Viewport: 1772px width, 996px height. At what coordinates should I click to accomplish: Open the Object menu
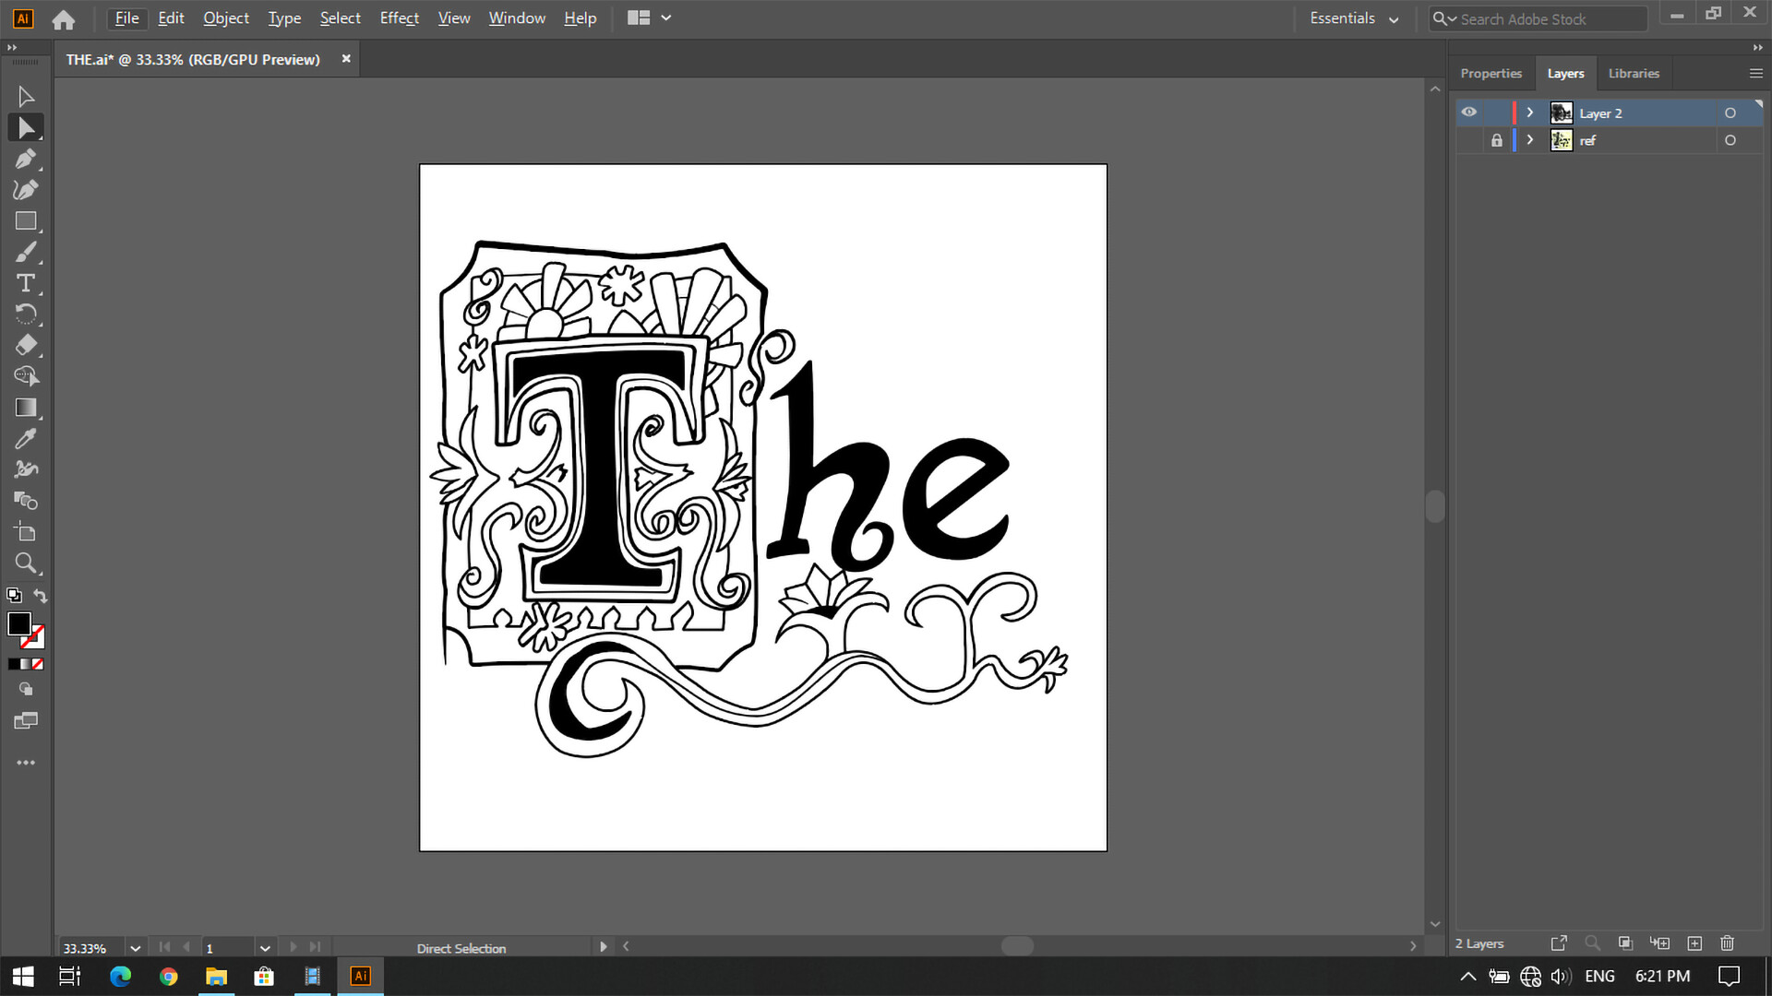pyautogui.click(x=225, y=18)
